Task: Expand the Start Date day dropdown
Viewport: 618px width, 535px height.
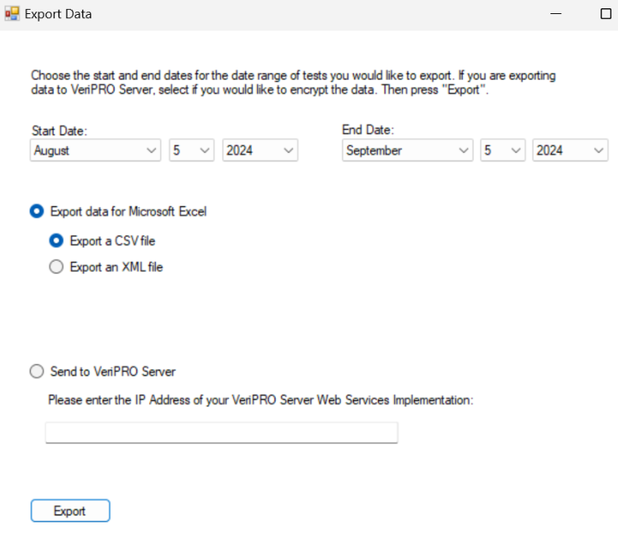Action: [191, 150]
